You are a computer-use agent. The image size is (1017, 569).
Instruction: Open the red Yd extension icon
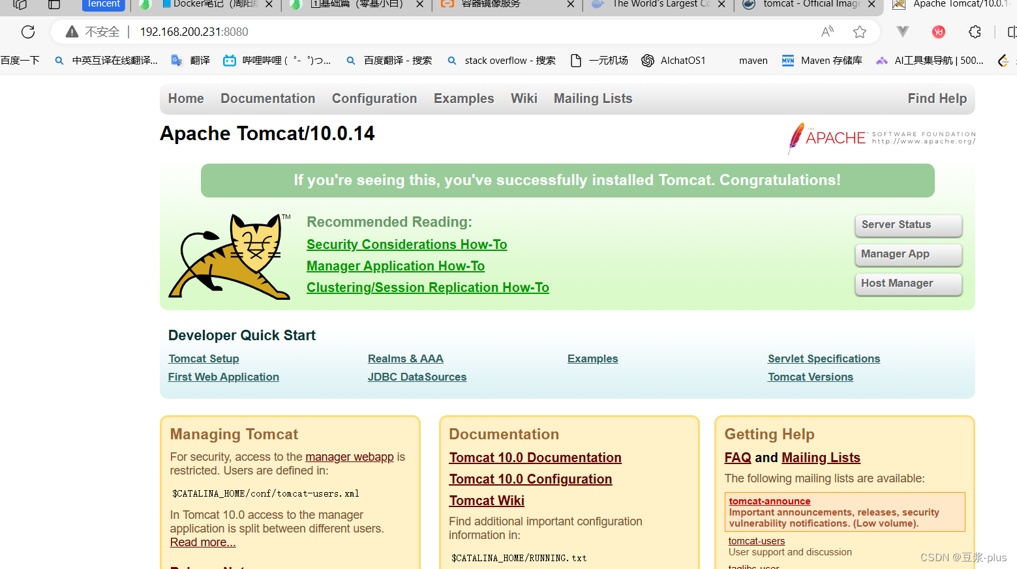coord(939,31)
